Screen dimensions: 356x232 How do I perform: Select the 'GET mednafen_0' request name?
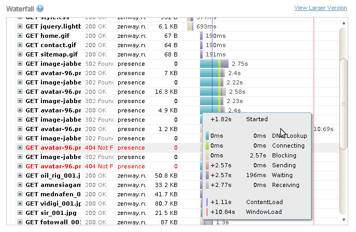(x=53, y=194)
